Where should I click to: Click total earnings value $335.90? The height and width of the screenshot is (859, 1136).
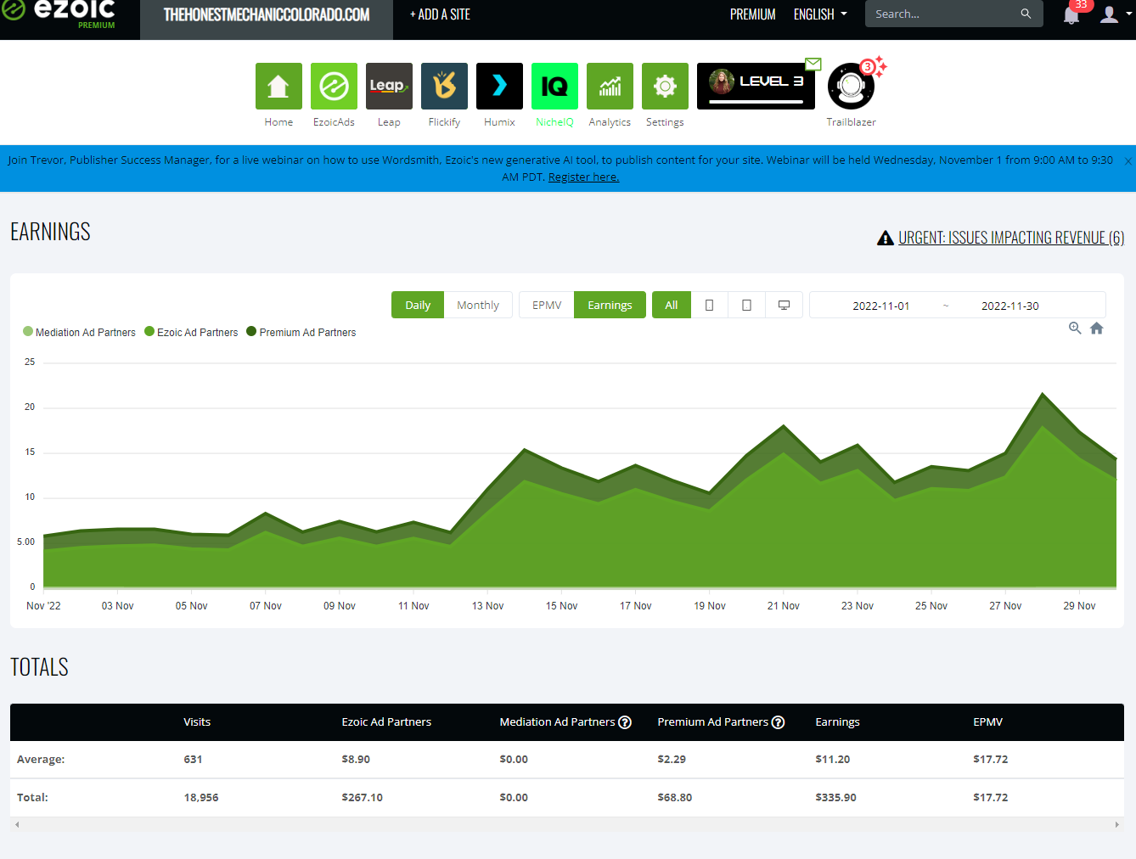(835, 798)
